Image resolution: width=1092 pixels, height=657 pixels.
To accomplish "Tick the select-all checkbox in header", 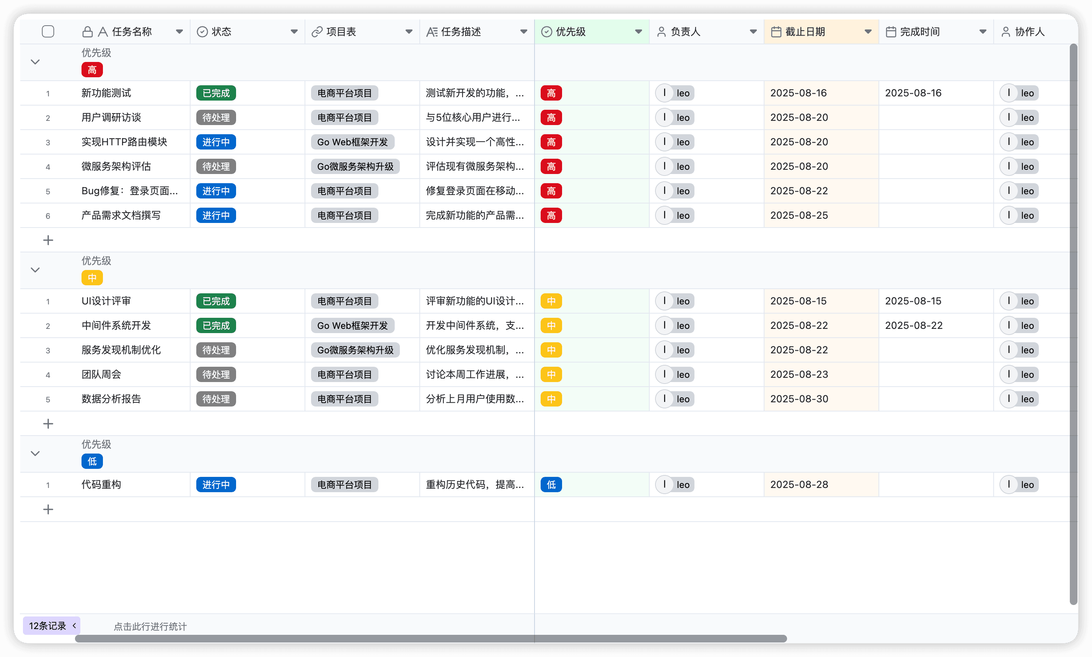I will coord(48,31).
